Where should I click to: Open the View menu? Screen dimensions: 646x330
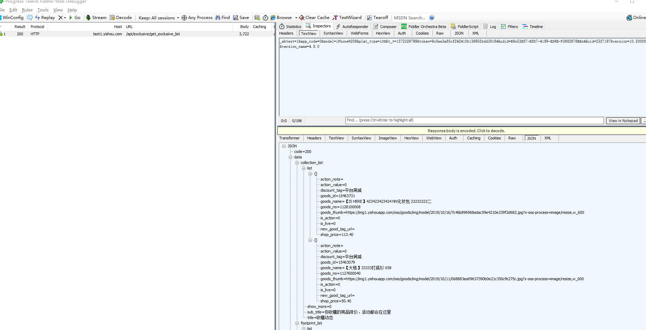[x=58, y=10]
